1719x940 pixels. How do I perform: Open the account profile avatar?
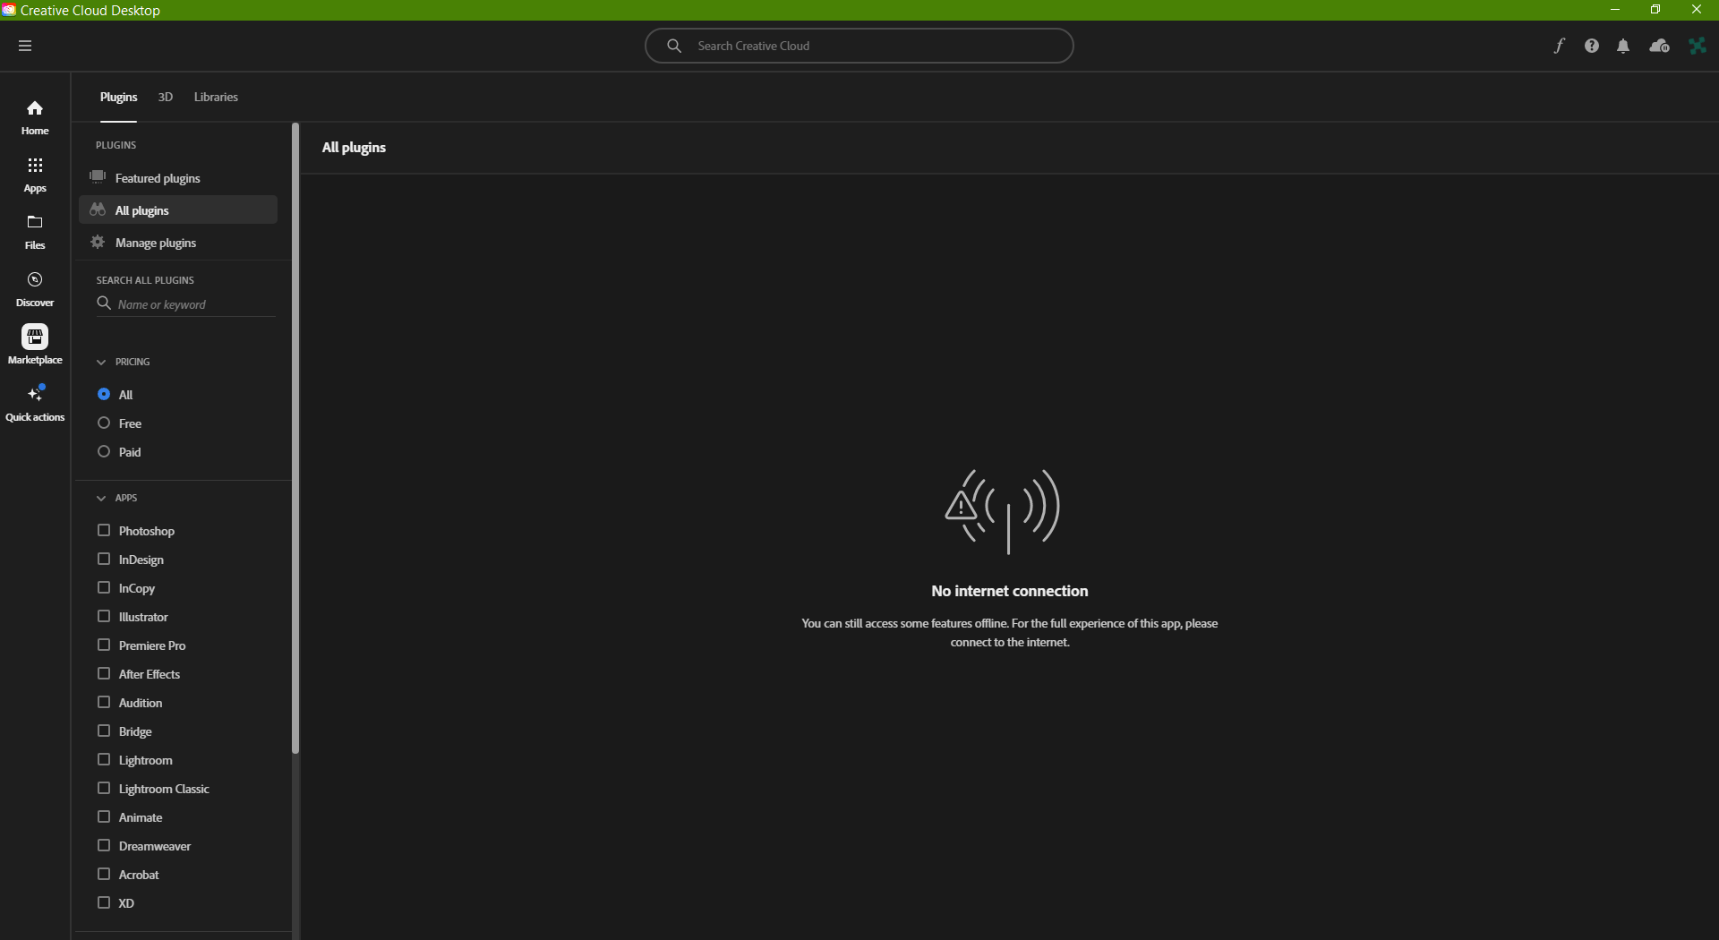(1697, 46)
